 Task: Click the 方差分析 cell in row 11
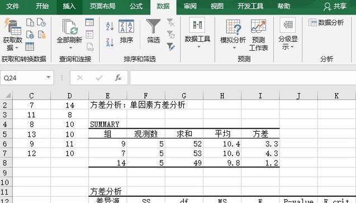tap(108, 192)
